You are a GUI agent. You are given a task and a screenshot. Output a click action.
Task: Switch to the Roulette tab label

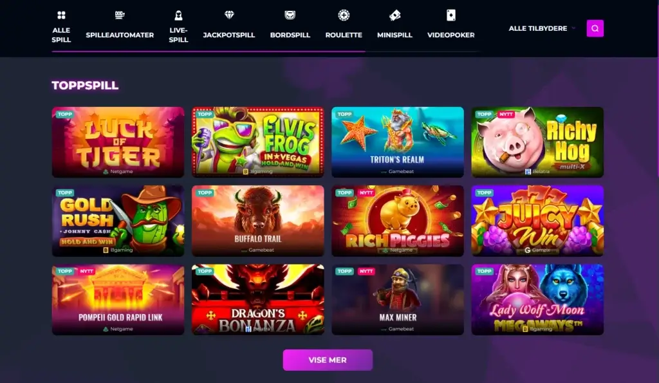click(344, 35)
